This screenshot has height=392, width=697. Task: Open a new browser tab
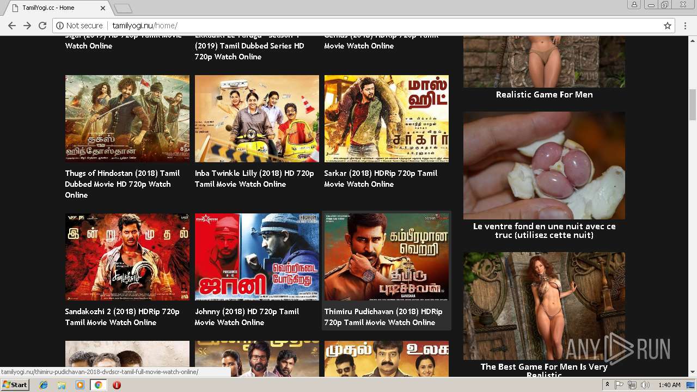tap(123, 8)
